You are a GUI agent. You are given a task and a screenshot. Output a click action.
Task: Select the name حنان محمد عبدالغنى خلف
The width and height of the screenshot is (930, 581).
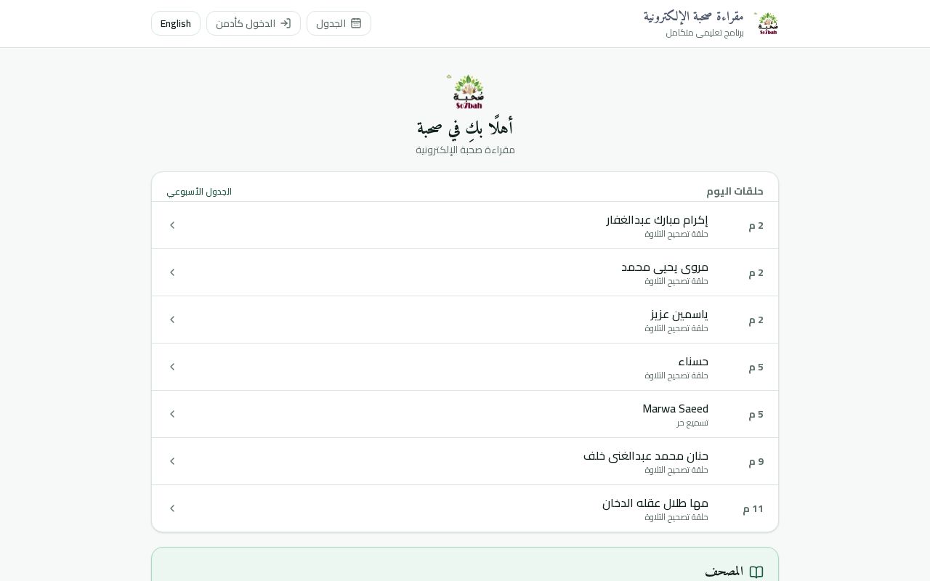[x=646, y=455]
